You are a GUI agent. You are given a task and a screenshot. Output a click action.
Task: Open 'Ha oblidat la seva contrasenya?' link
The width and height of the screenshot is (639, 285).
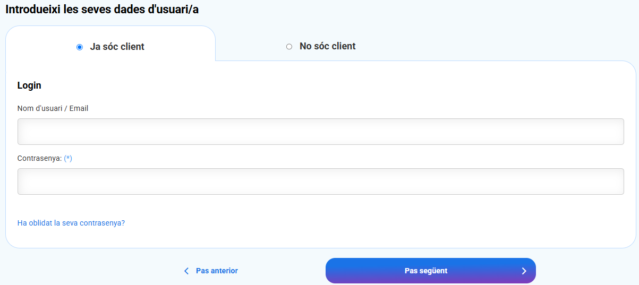(71, 223)
